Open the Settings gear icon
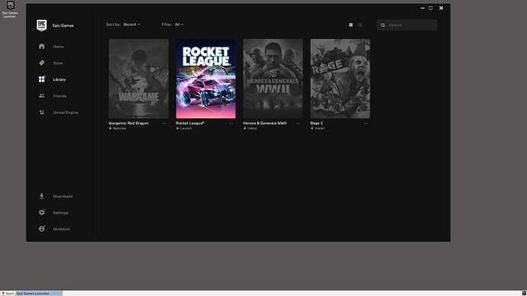The image size is (527, 296). pyautogui.click(x=42, y=212)
